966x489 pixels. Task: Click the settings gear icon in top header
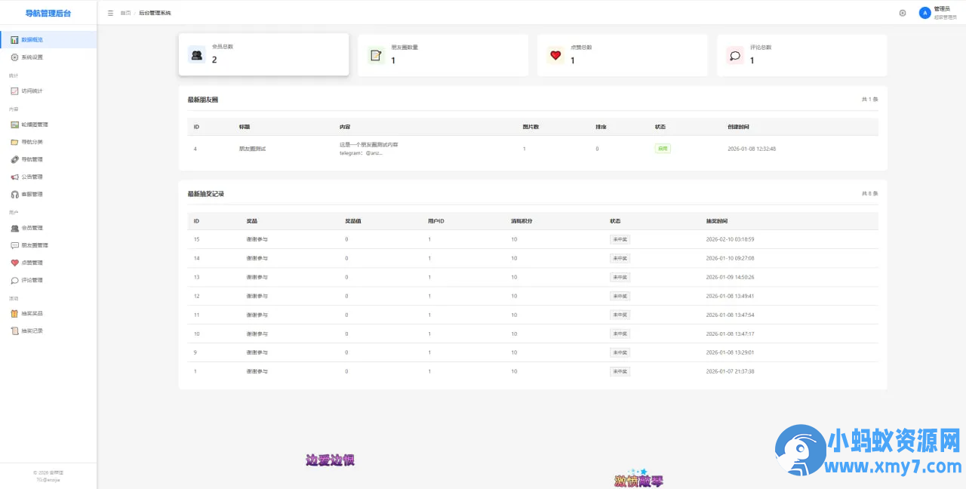(903, 13)
